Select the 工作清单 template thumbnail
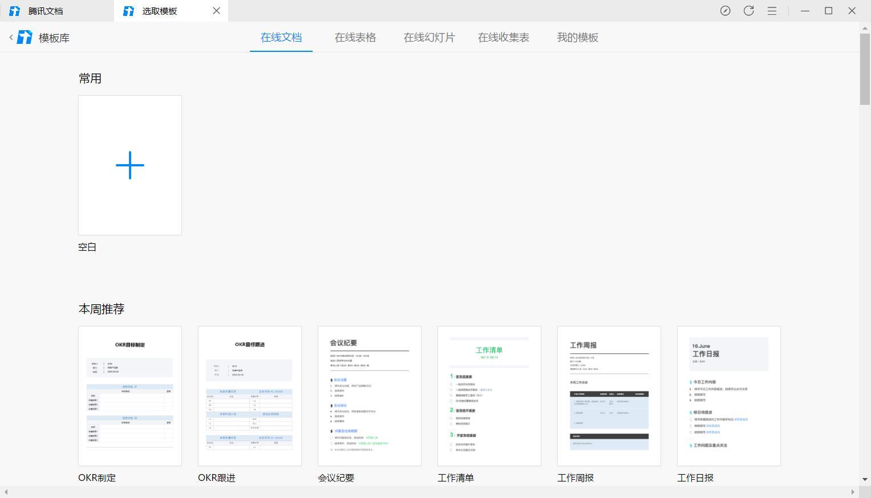 489,396
